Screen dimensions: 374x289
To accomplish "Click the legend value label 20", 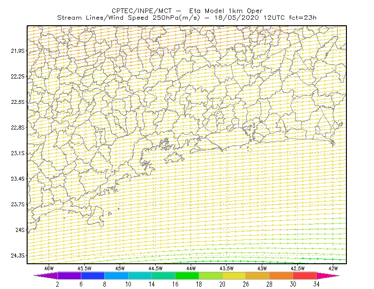I will 223,284.
